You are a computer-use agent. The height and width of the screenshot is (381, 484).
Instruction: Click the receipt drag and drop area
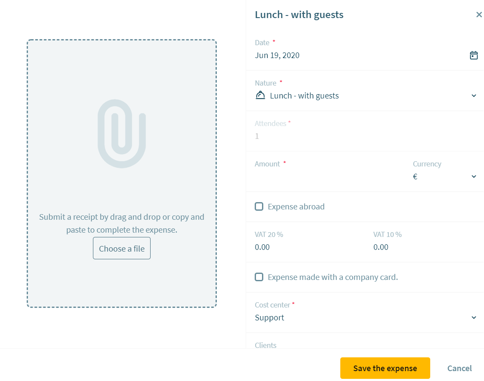(x=122, y=173)
